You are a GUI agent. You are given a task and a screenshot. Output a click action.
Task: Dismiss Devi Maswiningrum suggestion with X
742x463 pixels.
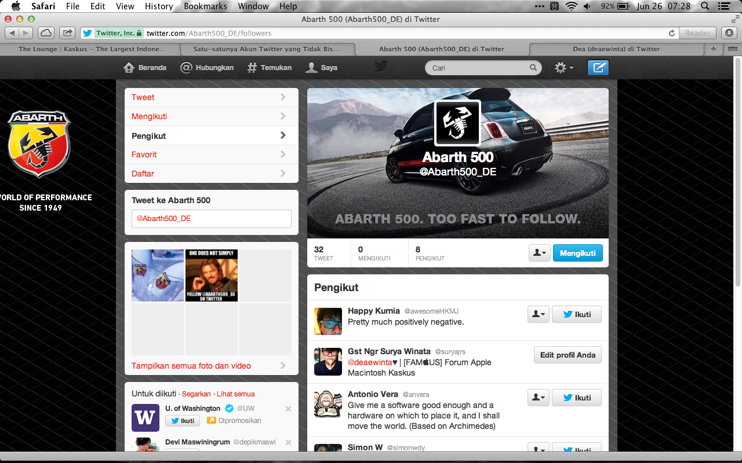point(288,442)
